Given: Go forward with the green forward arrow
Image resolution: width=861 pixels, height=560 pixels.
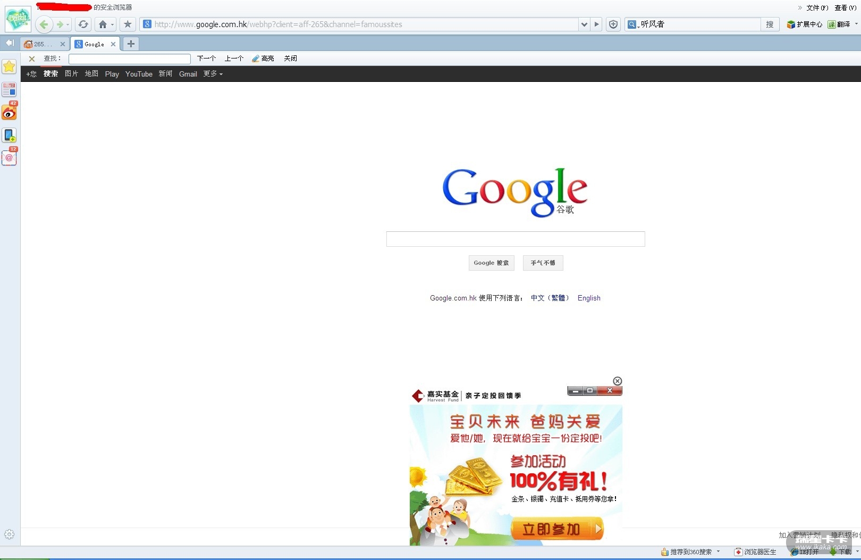Looking at the screenshot, I should point(60,24).
